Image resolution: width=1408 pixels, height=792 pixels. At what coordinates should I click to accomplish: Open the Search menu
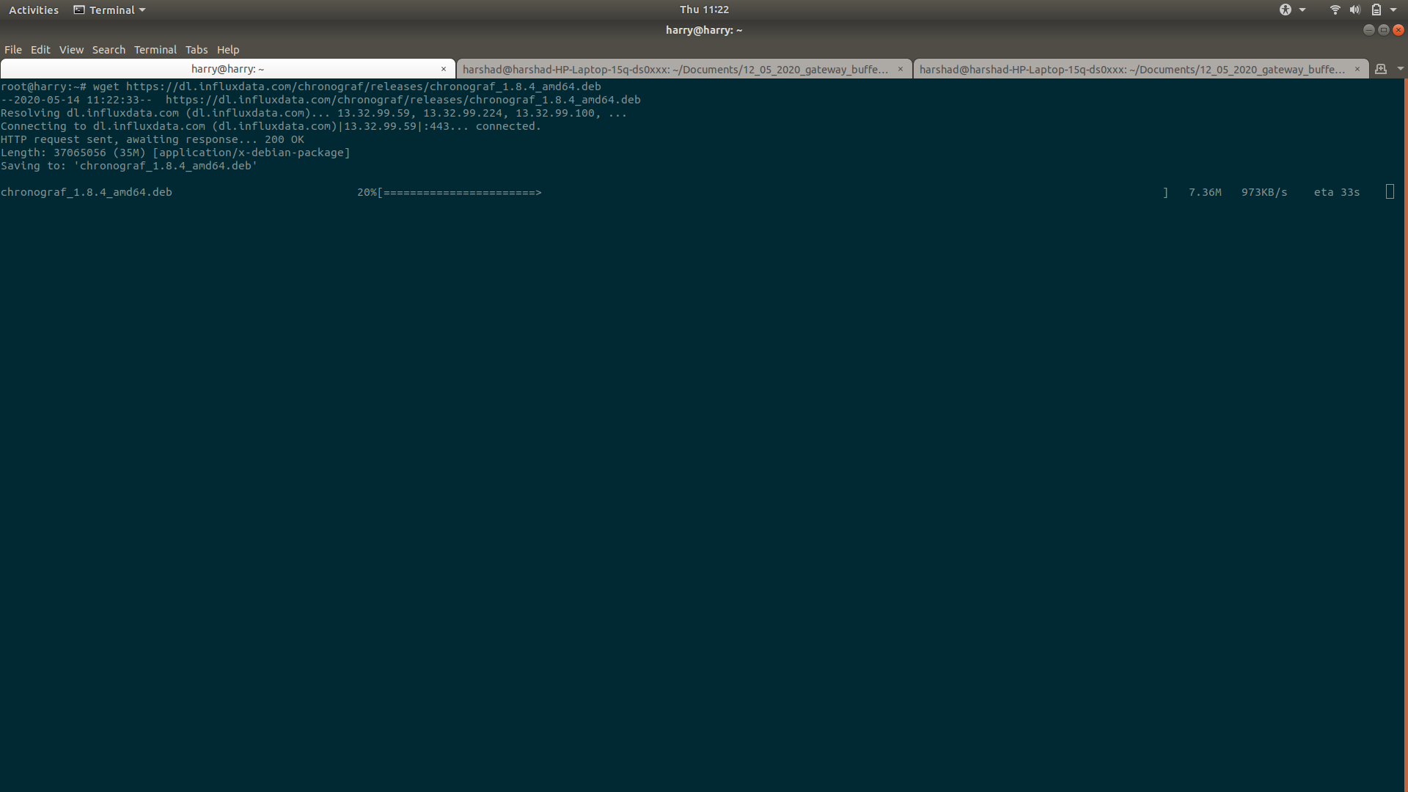pos(109,50)
